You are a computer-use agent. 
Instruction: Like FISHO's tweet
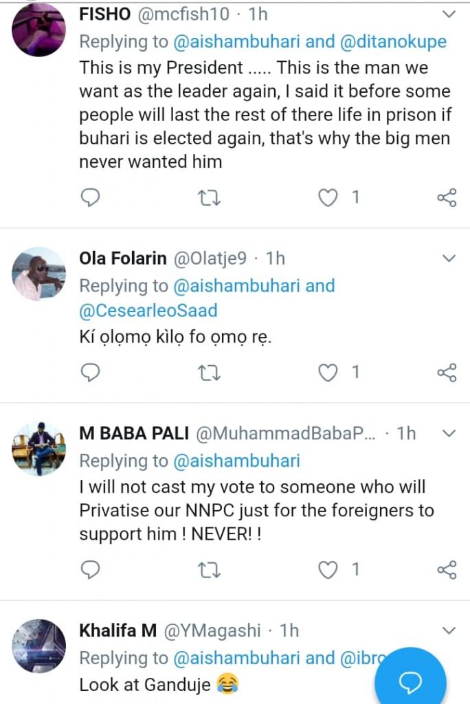coord(329,198)
